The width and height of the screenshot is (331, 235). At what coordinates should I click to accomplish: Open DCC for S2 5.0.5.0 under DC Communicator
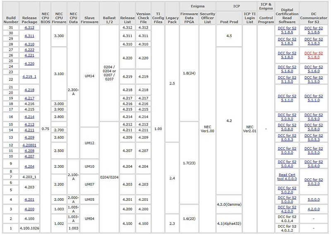pyautogui.click(x=314, y=150)
